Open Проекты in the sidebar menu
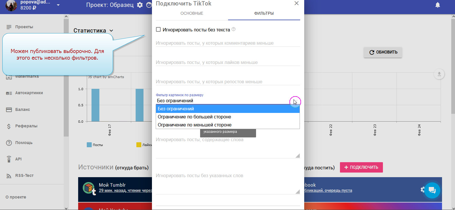Screen dimensions: 455x210 [24, 27]
